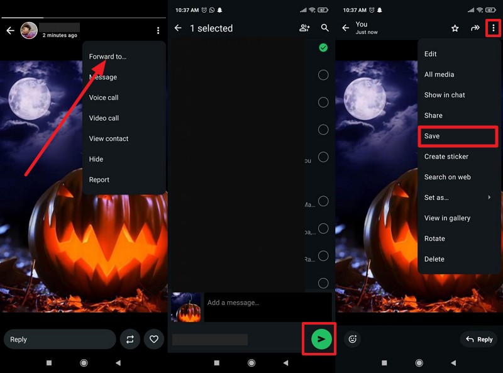Screen dimensions: 503x373
Task: Open search in contact selection screen
Action: pyautogui.click(x=324, y=28)
